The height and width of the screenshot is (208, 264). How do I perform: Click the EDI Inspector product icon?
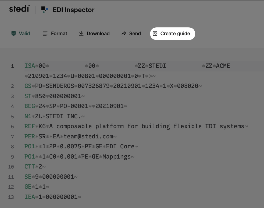point(45,10)
